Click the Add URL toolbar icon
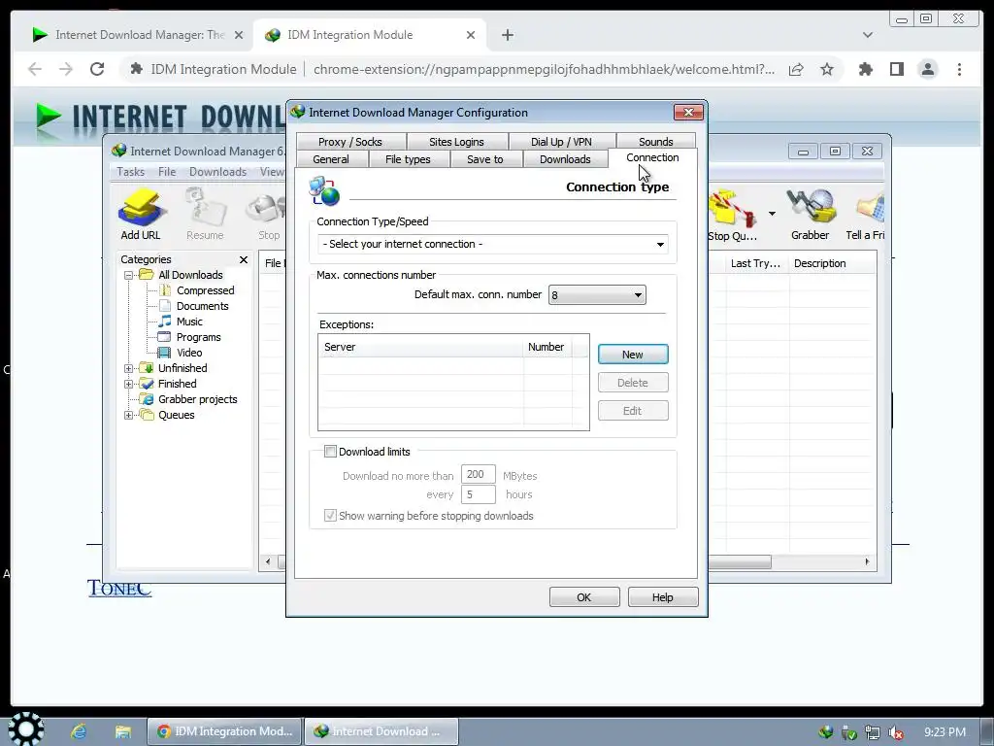This screenshot has width=994, height=746. (141, 215)
